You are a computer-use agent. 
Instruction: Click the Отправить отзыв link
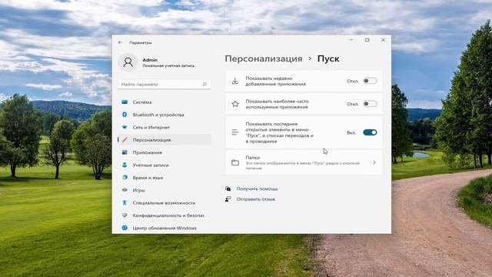point(255,199)
